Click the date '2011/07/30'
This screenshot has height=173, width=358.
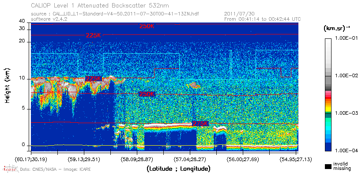coord(239,14)
